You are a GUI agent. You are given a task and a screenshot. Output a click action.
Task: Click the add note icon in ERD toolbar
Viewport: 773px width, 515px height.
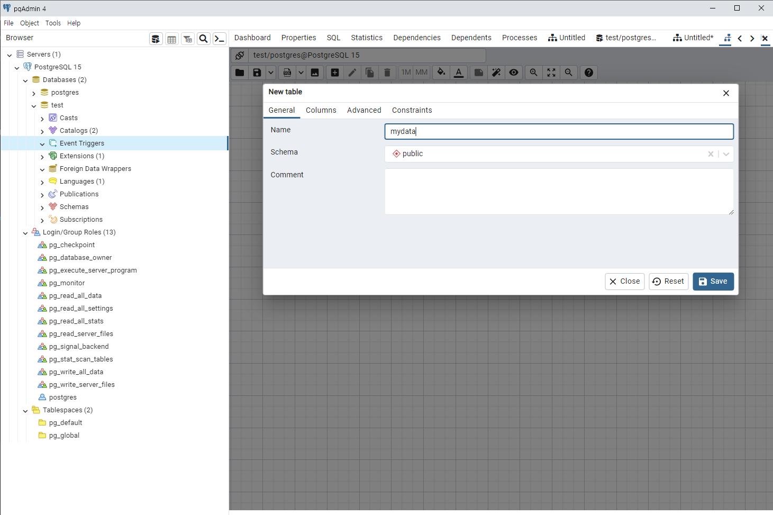click(x=479, y=73)
